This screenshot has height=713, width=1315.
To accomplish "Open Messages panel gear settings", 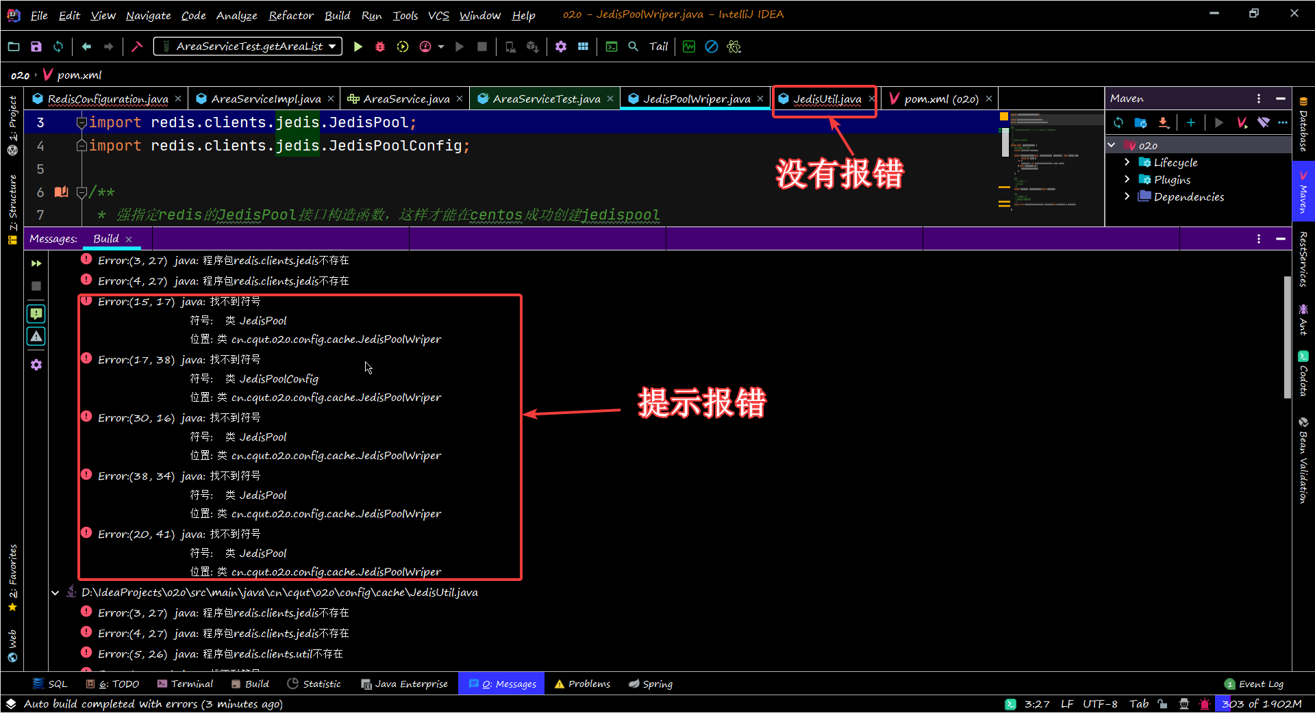I will 36,365.
